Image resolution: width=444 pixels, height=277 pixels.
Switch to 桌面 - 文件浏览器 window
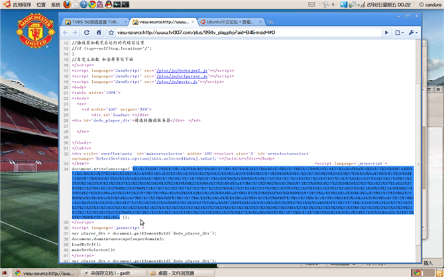[x=181, y=273]
